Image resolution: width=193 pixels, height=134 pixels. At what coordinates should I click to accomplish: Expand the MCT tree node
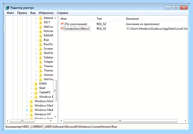pos(36,23)
